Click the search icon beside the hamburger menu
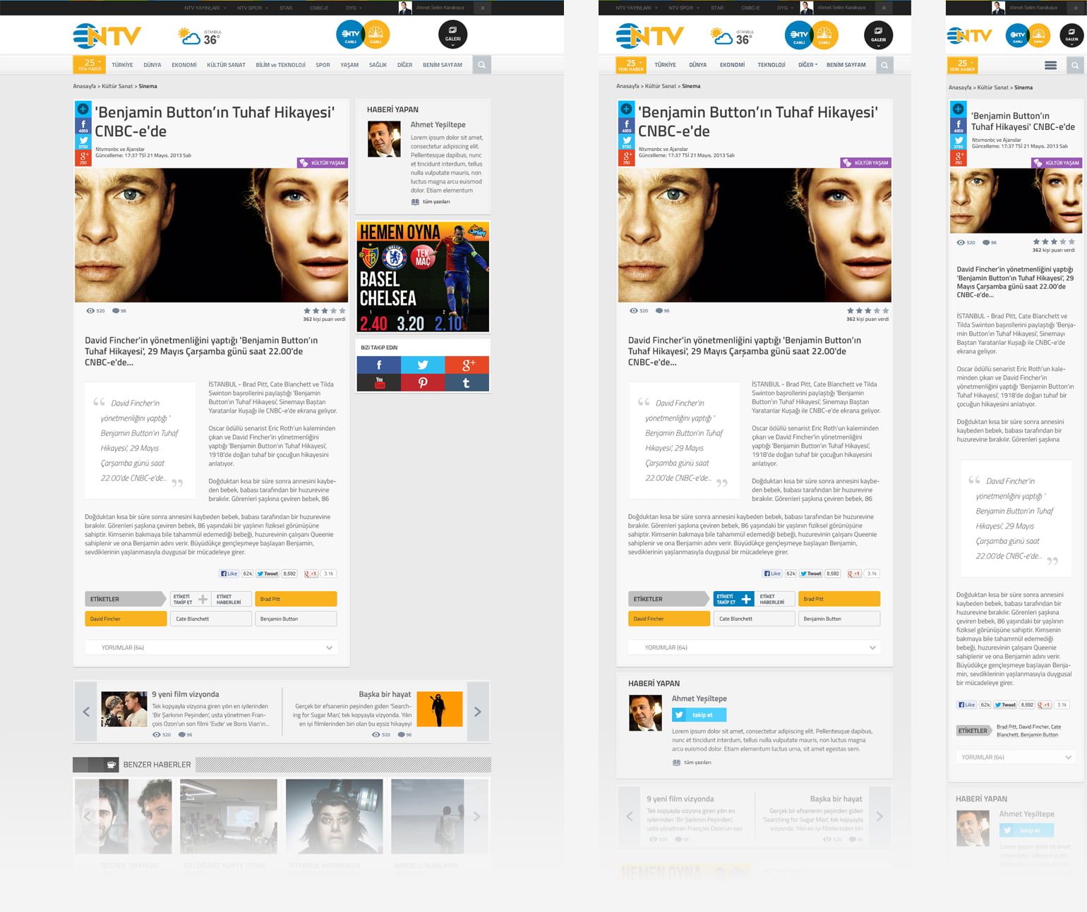This screenshot has height=912, width=1087. click(x=1074, y=66)
